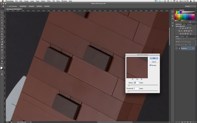Image resolution: width=197 pixels, height=123 pixels.
Task: Zoom out the Dust & Scratches preview
Action: (132, 79)
